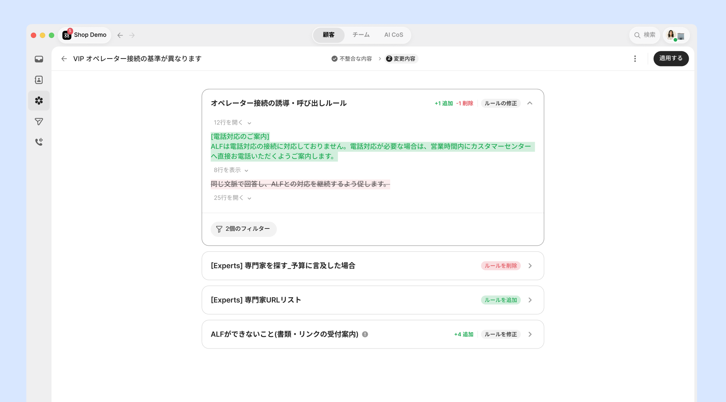Click the deleted 同じ文脈で回答し strikethrough line

coord(300,184)
